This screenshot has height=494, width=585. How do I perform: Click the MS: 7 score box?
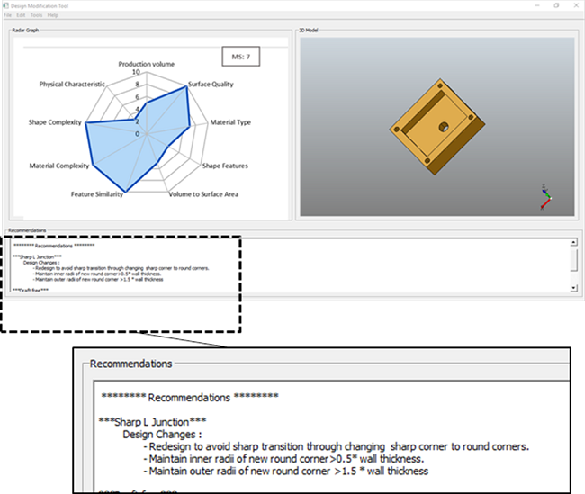(245, 57)
